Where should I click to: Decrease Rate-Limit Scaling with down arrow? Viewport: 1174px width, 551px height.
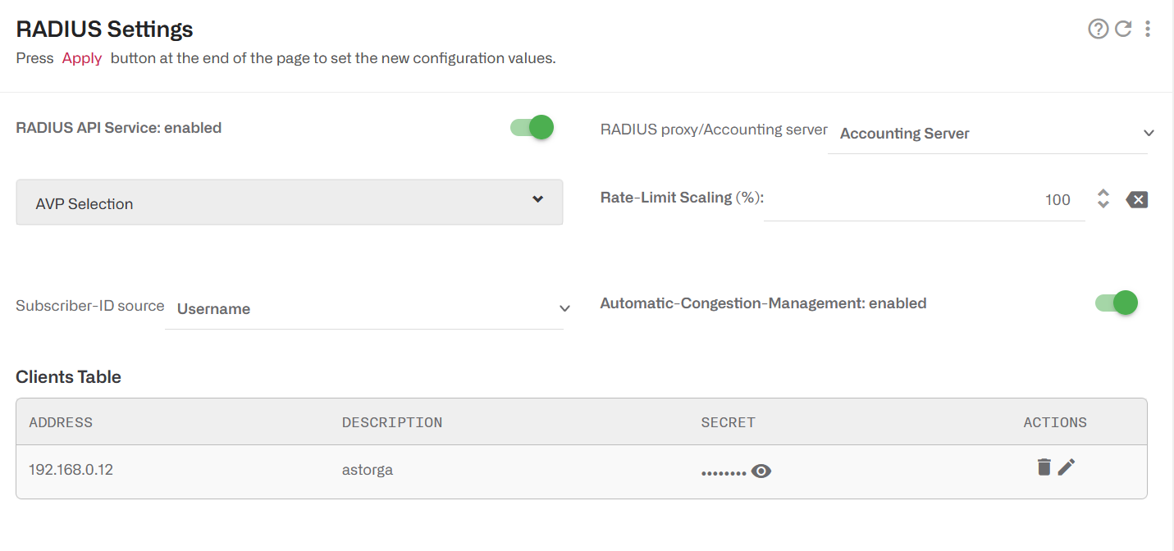tap(1103, 204)
